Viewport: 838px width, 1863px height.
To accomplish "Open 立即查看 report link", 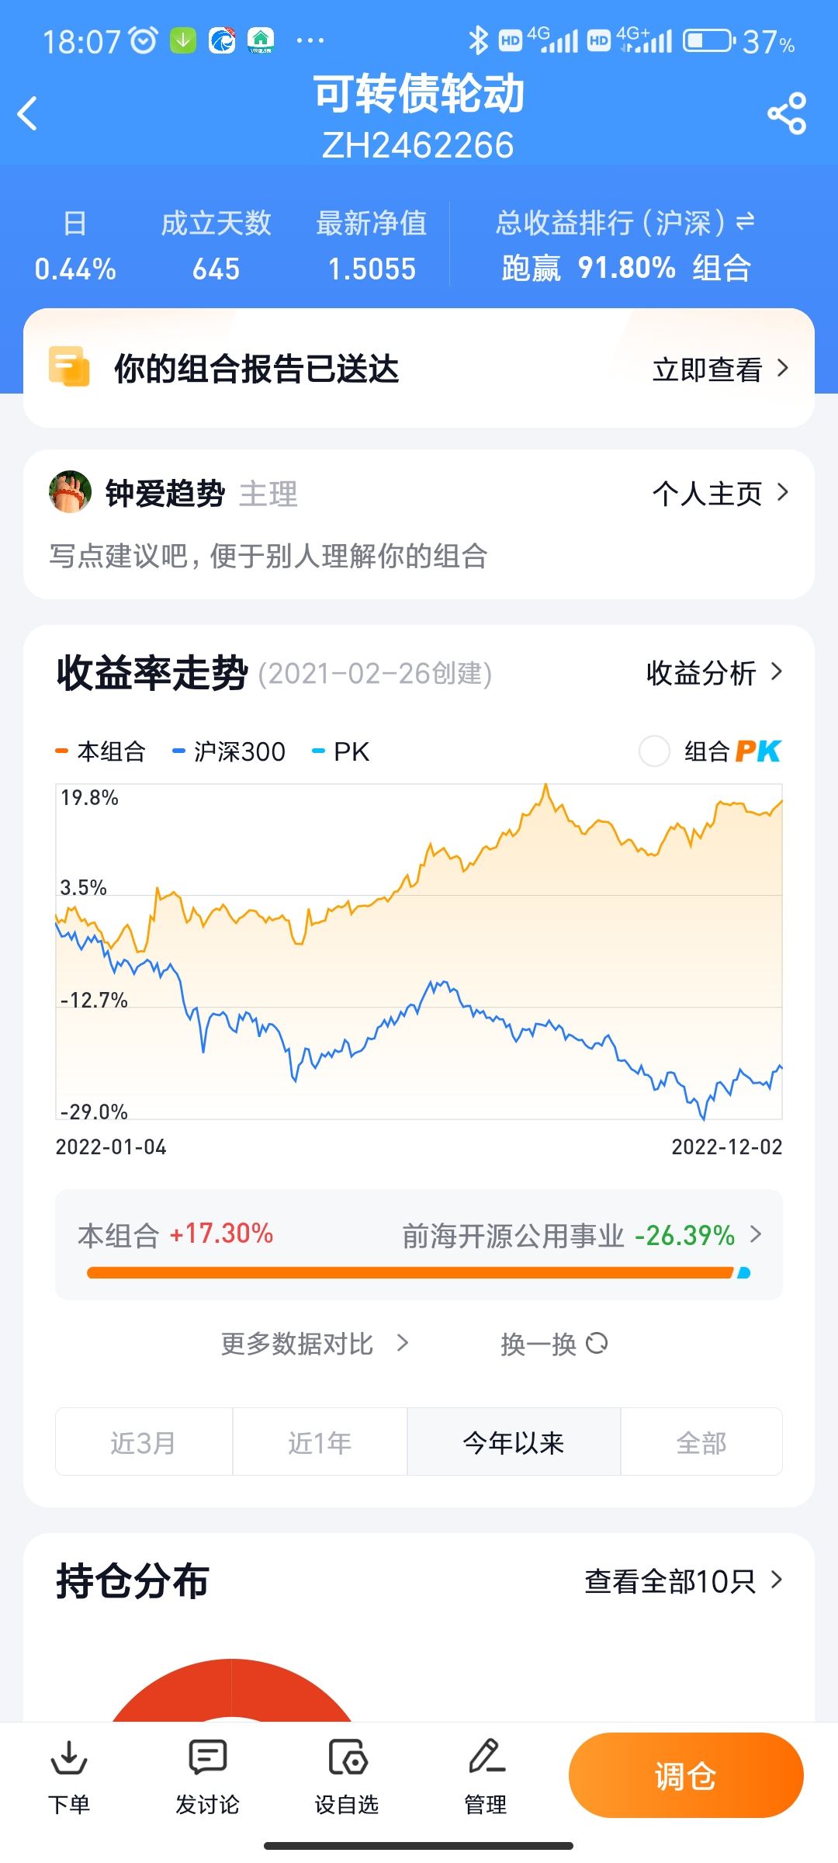I will point(719,369).
